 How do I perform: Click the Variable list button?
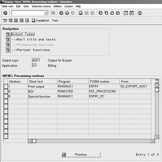tap(40, 20)
